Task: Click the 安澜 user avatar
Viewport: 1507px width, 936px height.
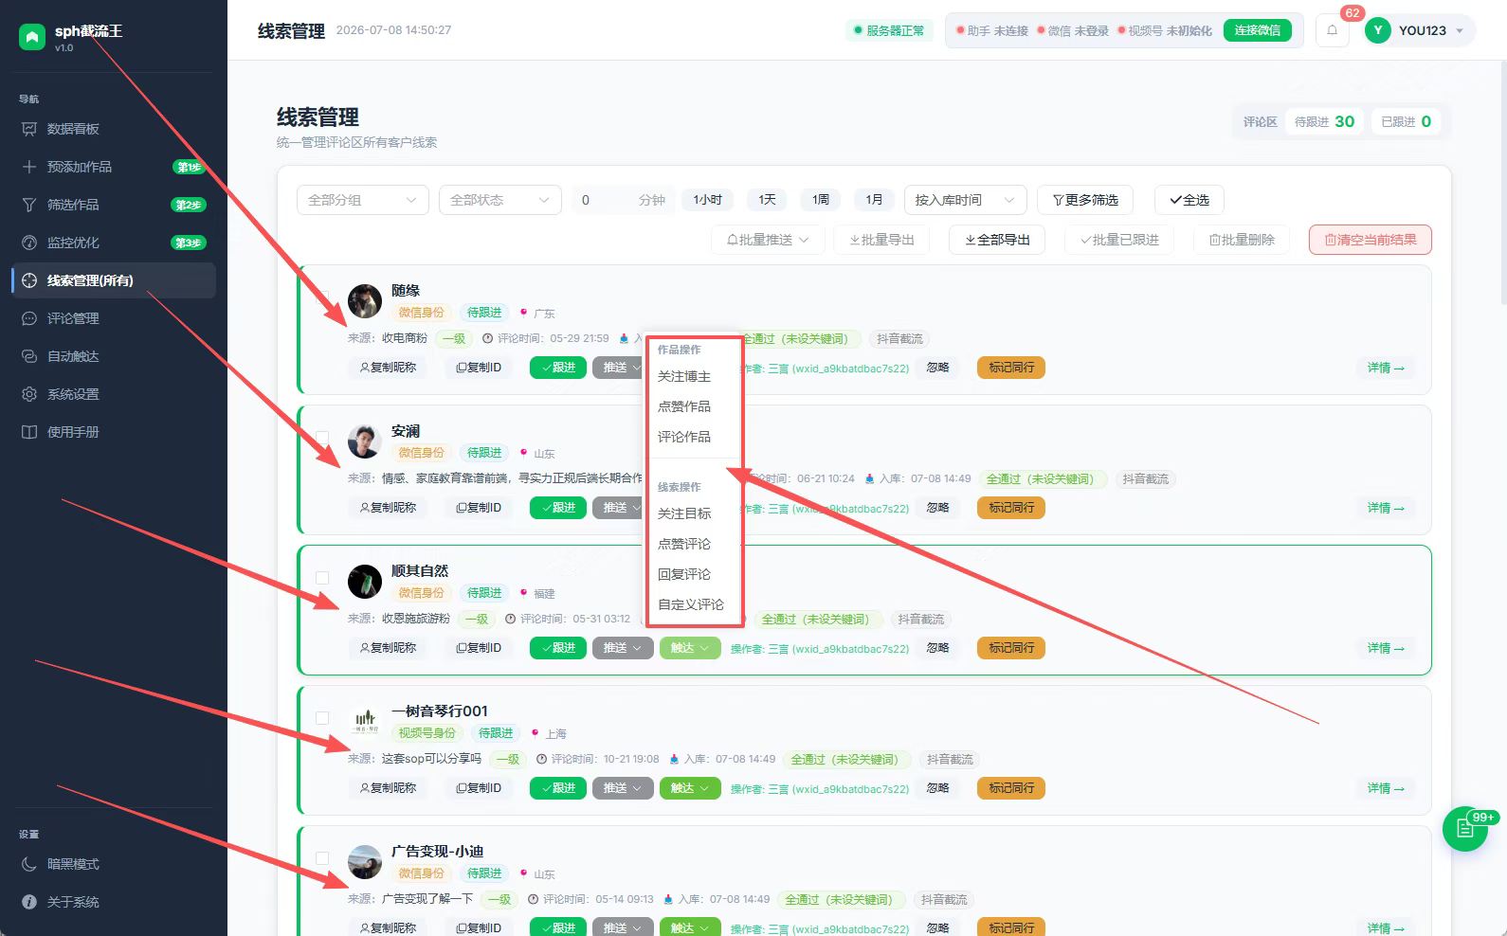Action: 365,441
